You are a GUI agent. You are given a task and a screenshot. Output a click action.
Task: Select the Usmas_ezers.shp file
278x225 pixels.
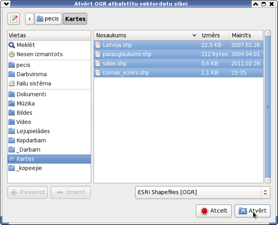178,73
